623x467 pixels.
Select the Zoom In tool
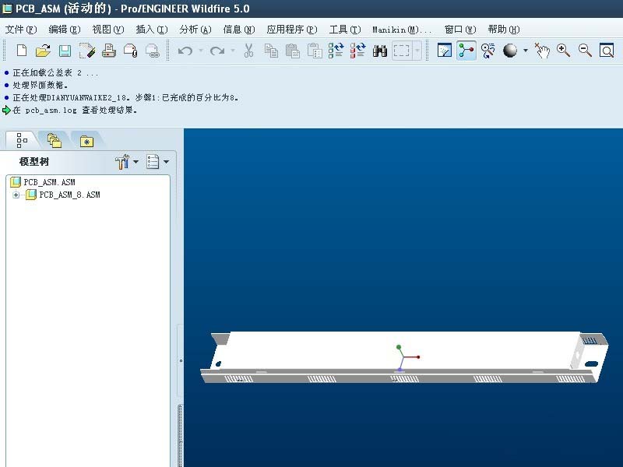(562, 50)
